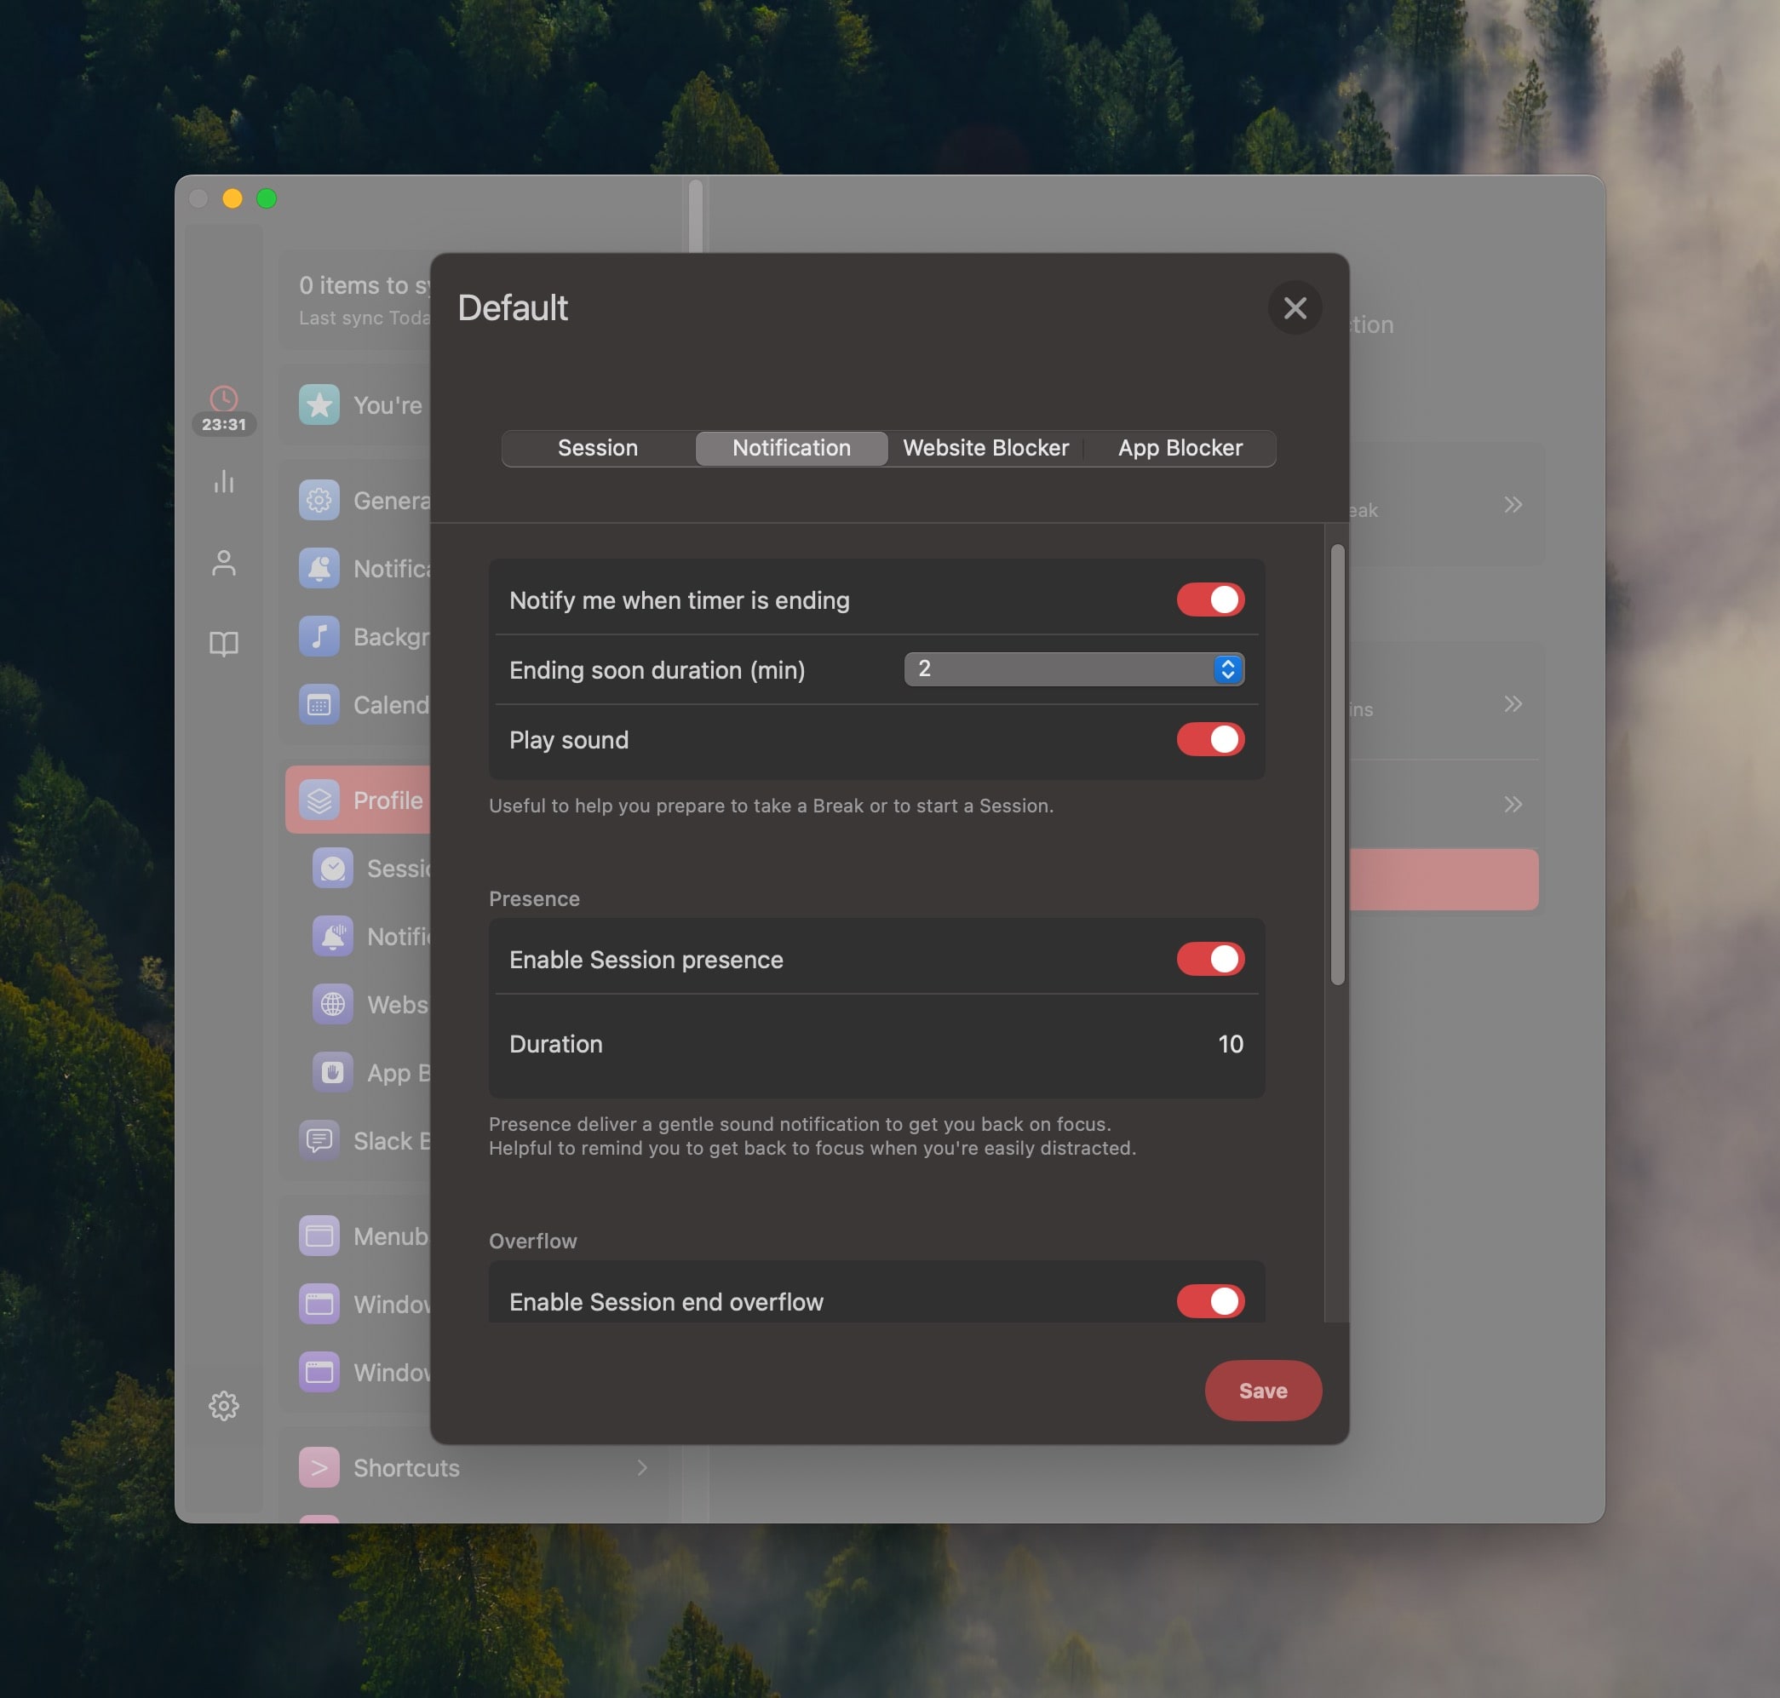Click the Shortcuts icon in settings list
Image resolution: width=1780 pixels, height=1698 pixels.
[319, 1467]
